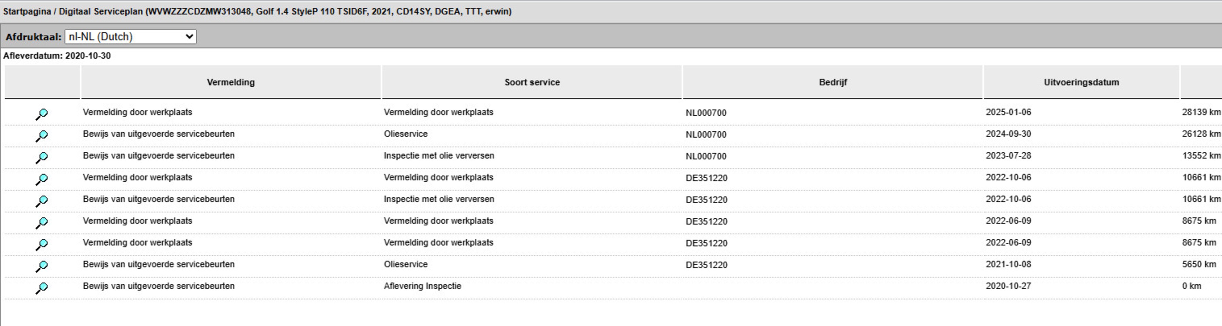Click the 2025-01-06 date cell
This screenshot has height=326, width=1222.
(1008, 112)
